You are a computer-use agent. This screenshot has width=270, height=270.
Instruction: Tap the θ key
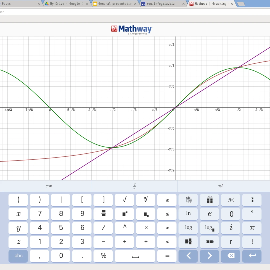click(x=230, y=214)
